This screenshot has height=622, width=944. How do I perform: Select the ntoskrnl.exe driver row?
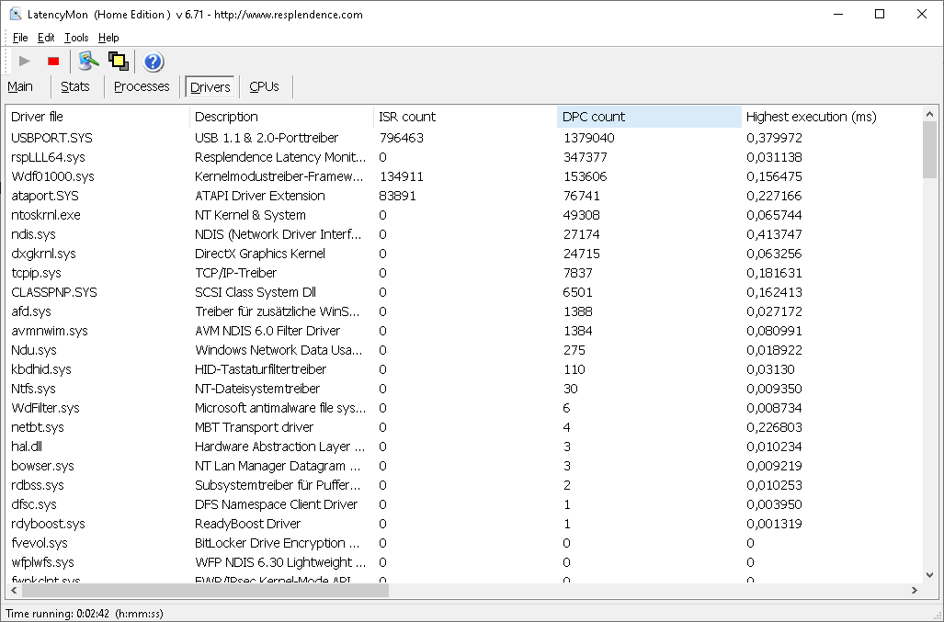(x=463, y=215)
